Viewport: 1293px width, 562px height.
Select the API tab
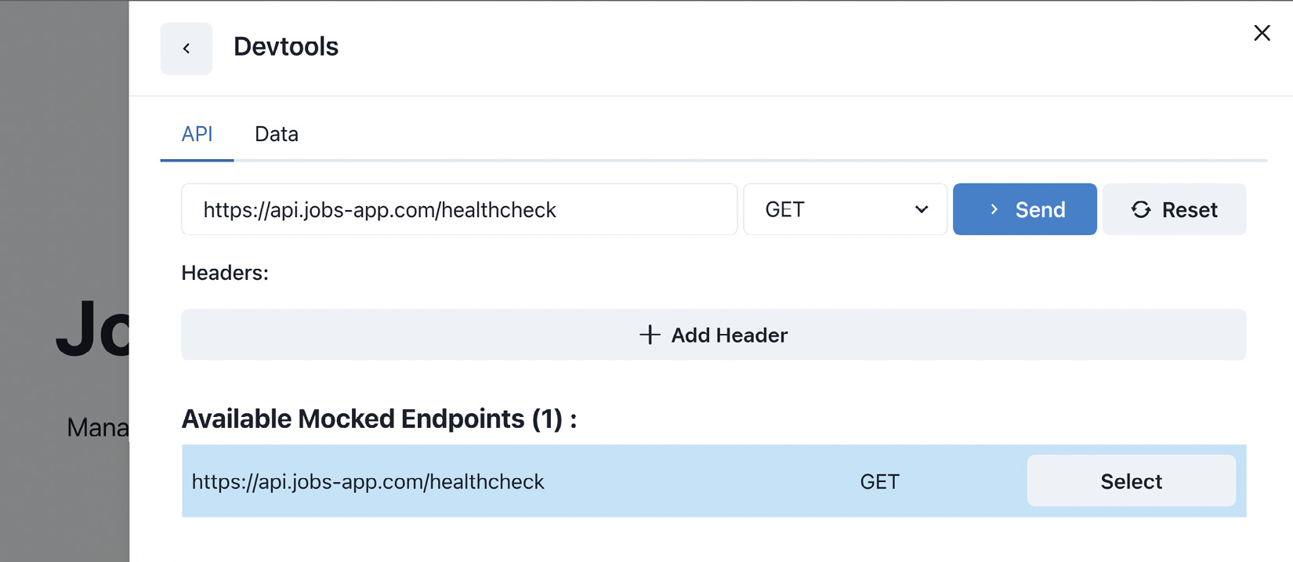[197, 134]
